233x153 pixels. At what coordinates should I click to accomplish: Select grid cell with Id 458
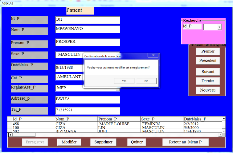point(34,124)
